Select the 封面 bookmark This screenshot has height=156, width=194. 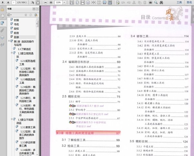(x=16, y=20)
